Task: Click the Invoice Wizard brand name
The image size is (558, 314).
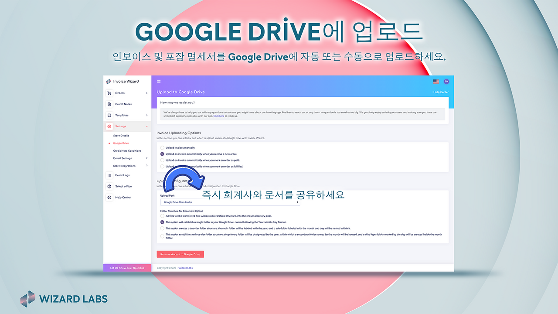Action: point(126,82)
